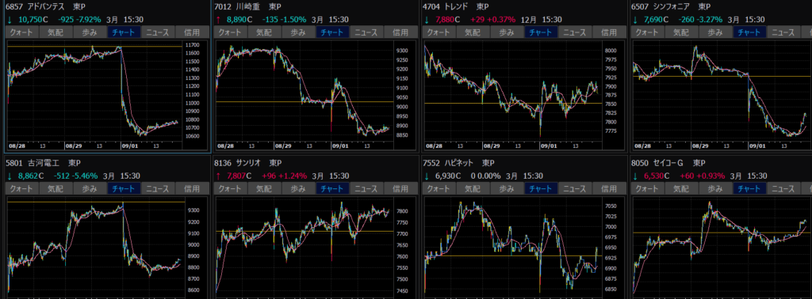Screen dimensions: 812x299
Task: Click the up arrow beside サンリオ price 7,807
Action: tap(219, 176)
